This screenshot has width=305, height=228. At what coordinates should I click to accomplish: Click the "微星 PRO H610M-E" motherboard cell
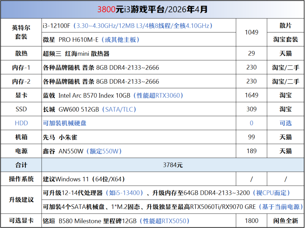139,39
